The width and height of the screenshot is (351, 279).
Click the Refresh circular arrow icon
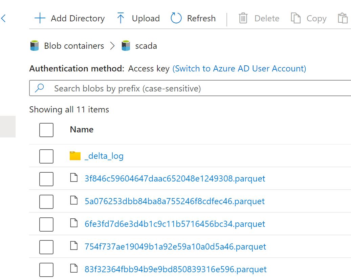(176, 18)
